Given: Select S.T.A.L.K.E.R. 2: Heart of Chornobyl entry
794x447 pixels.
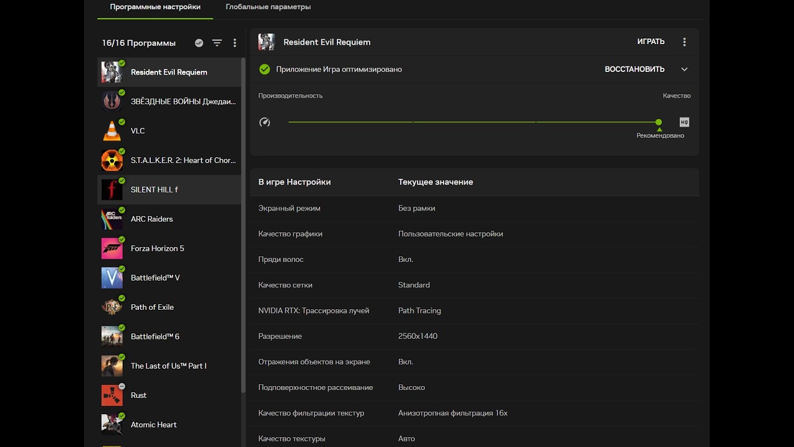Looking at the screenshot, I should point(169,160).
